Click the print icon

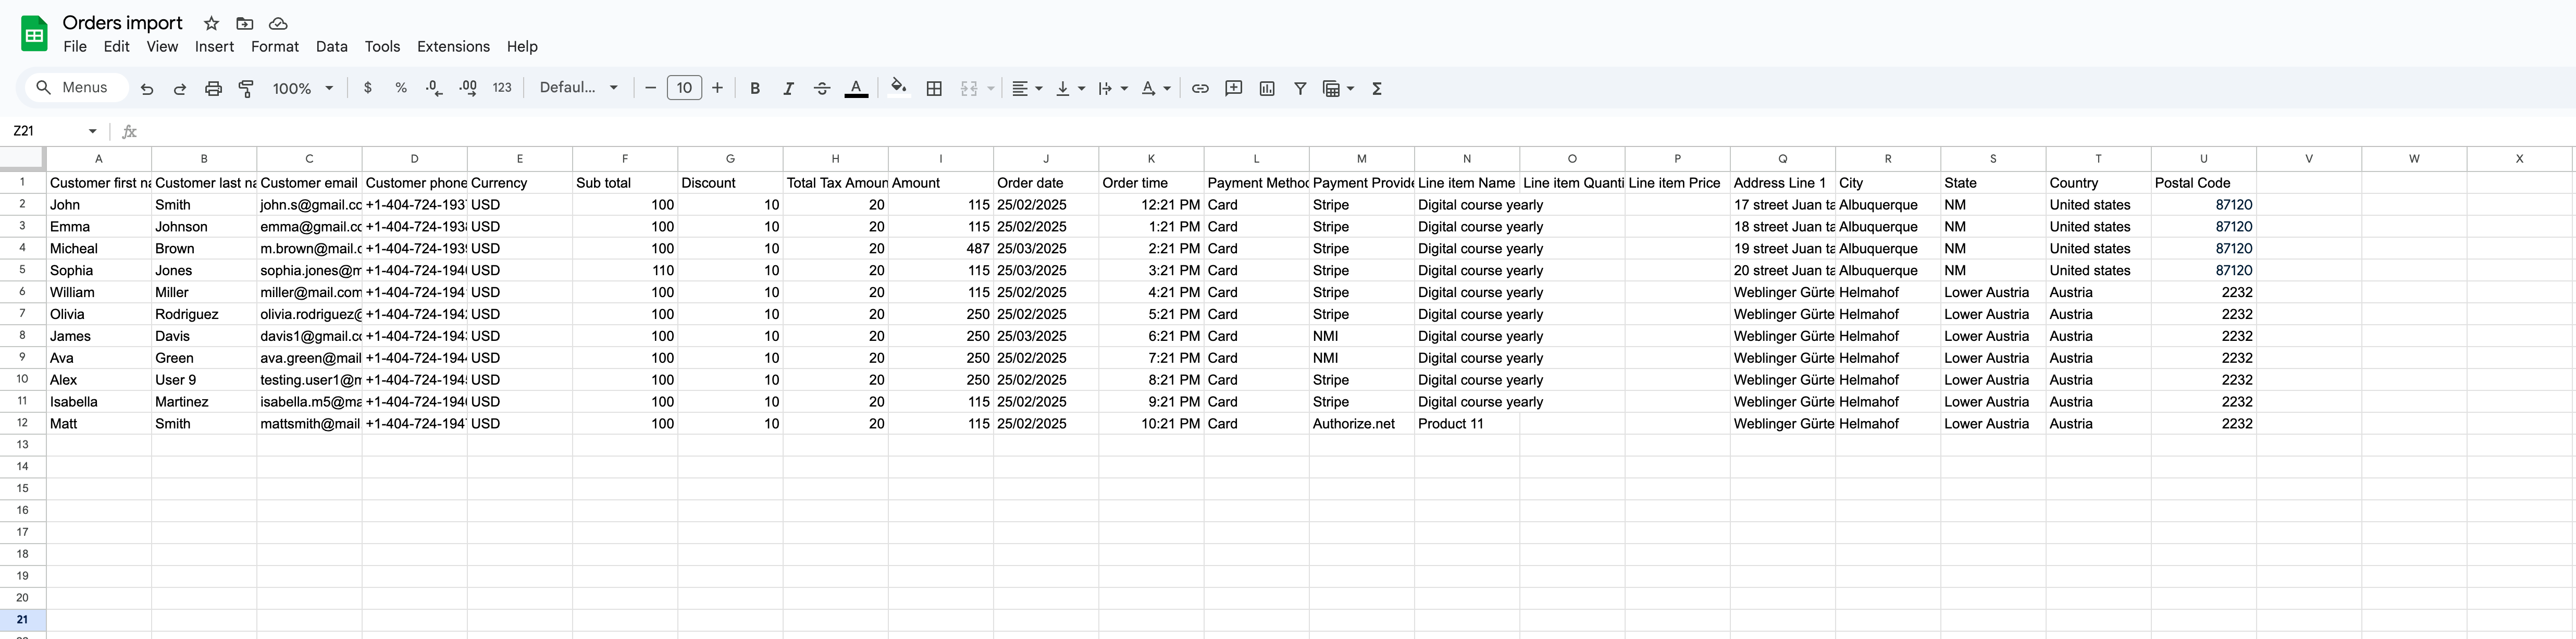213,88
